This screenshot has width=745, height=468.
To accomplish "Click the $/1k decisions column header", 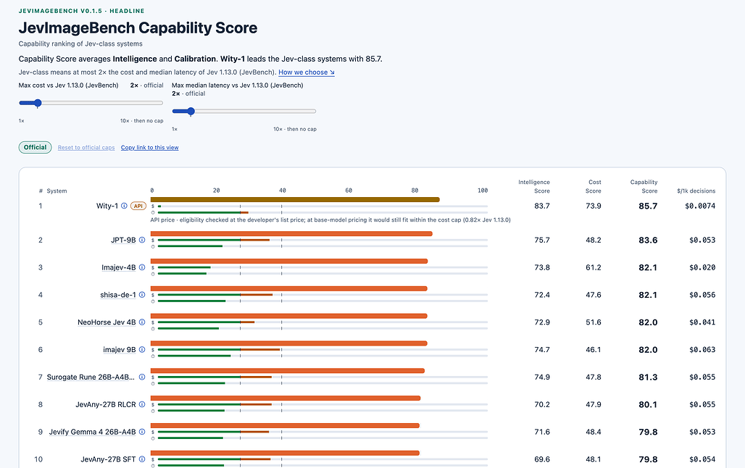I will coord(696,191).
